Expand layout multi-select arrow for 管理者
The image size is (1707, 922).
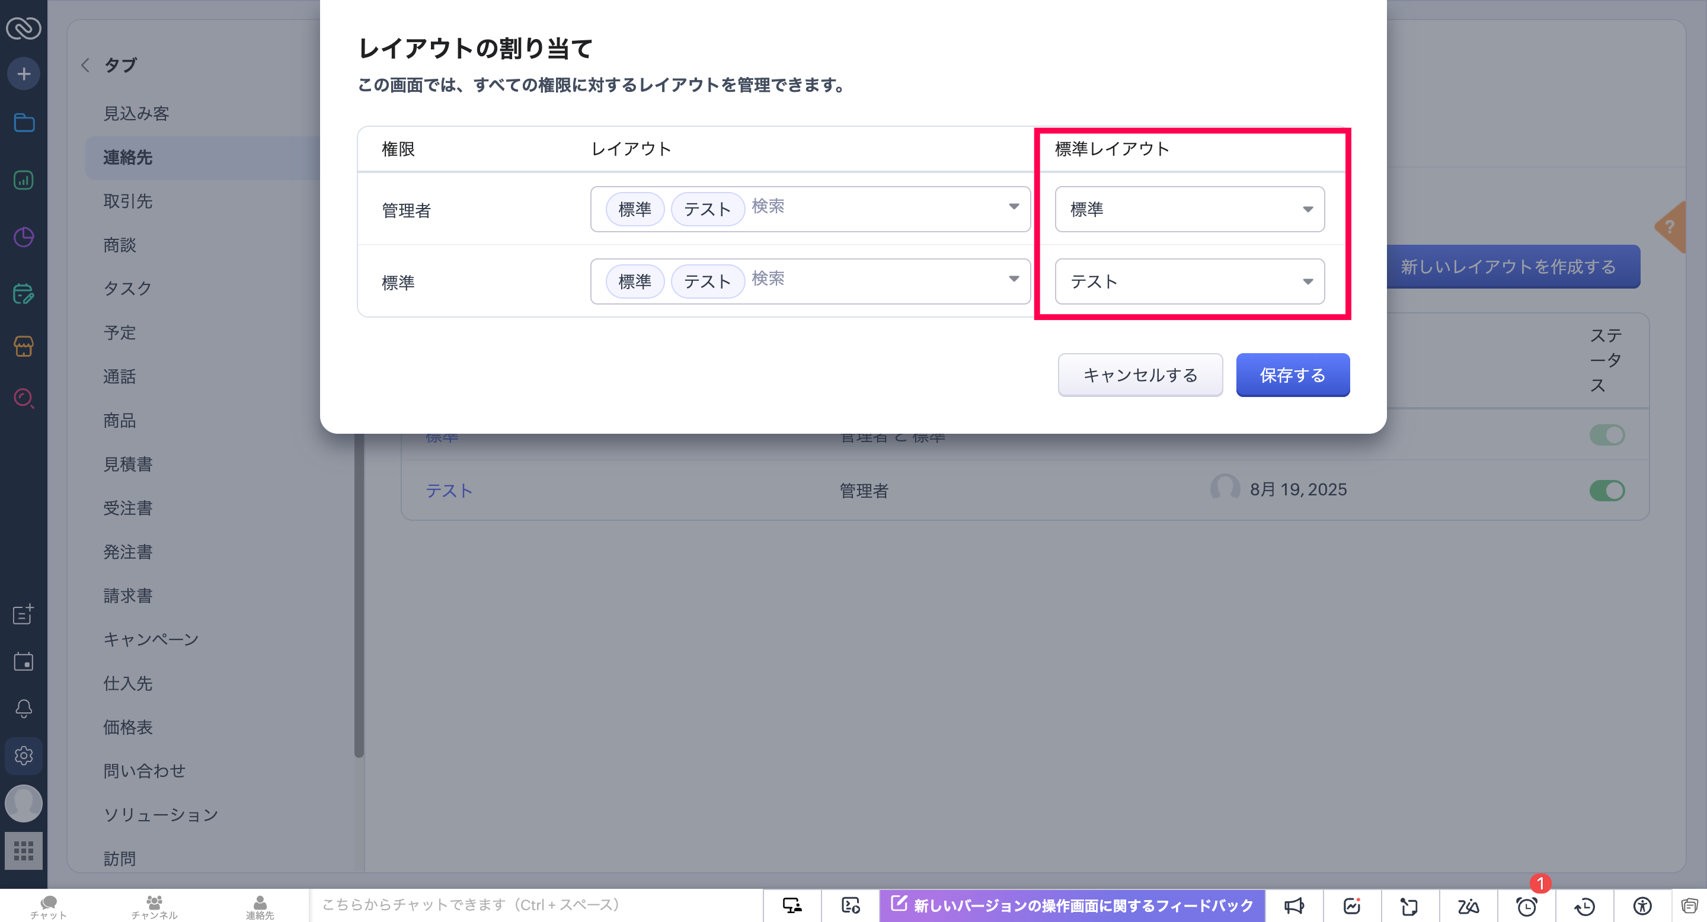click(x=1013, y=207)
